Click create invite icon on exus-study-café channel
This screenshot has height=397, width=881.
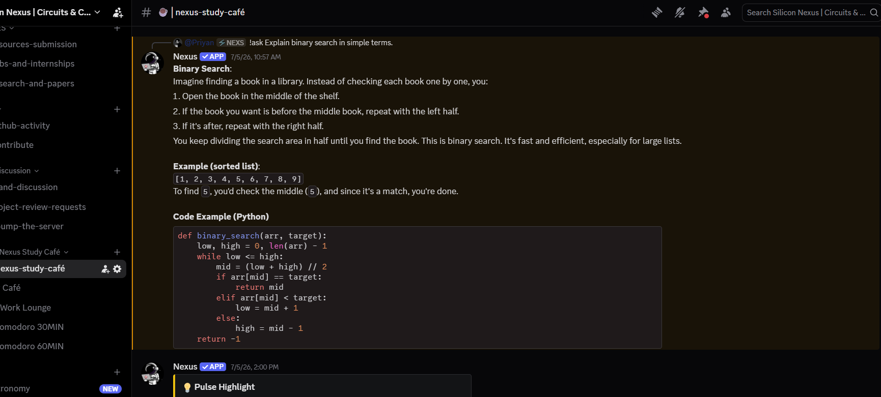(x=105, y=269)
